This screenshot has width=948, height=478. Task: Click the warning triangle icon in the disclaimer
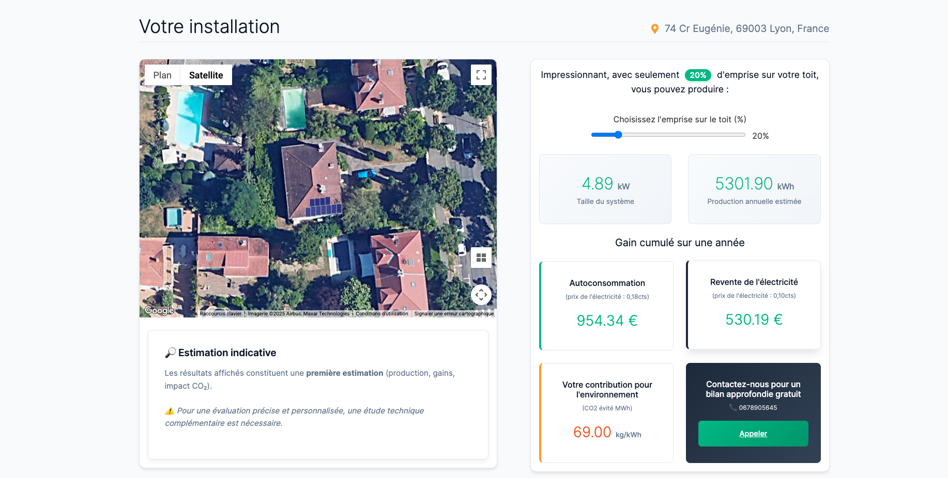click(x=169, y=410)
